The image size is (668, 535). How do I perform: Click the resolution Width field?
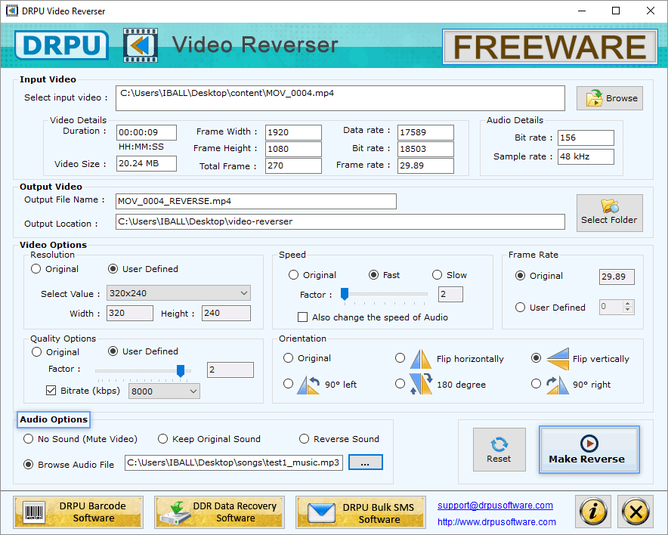point(129,313)
